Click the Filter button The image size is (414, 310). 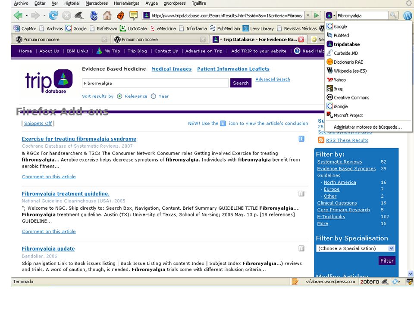click(387, 261)
